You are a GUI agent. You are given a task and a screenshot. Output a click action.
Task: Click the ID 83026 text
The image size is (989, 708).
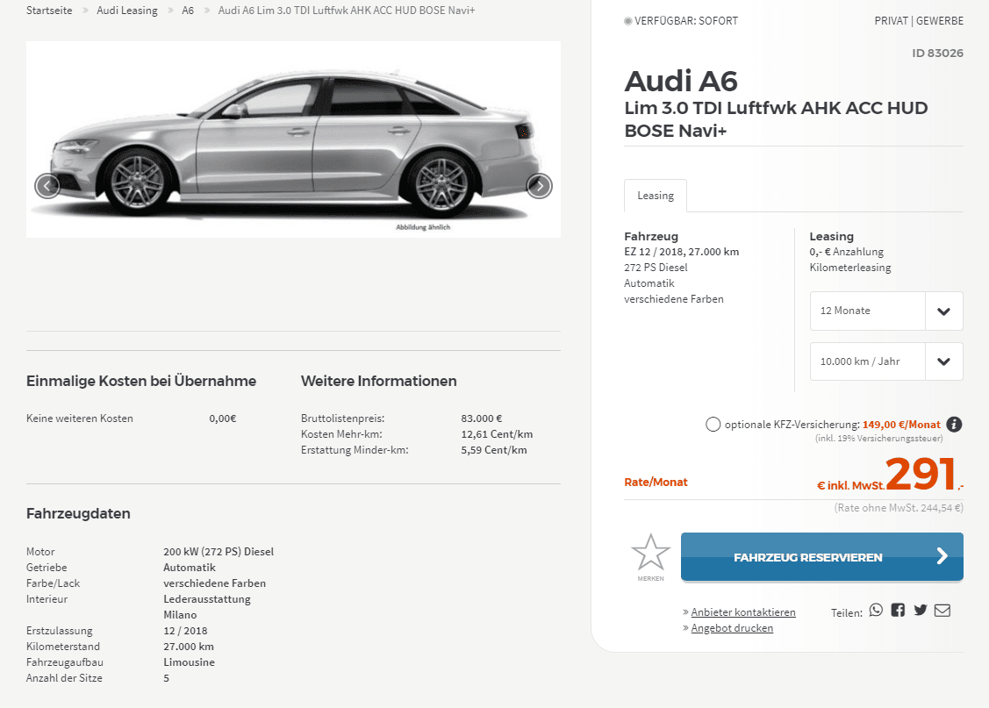click(937, 53)
